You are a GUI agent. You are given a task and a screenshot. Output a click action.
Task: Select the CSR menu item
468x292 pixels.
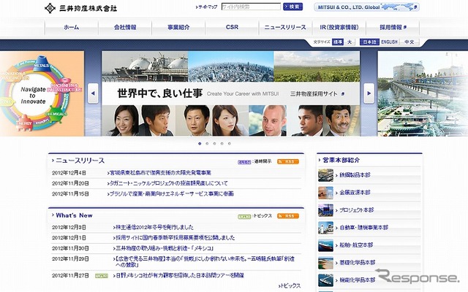(x=232, y=28)
